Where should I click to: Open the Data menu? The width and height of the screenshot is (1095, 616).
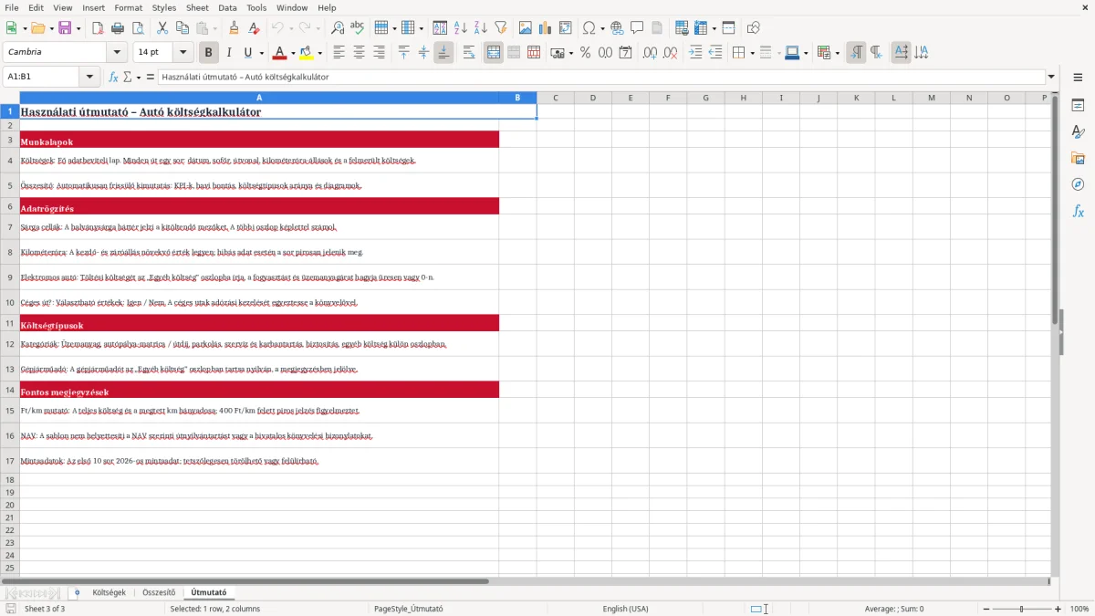click(x=227, y=7)
